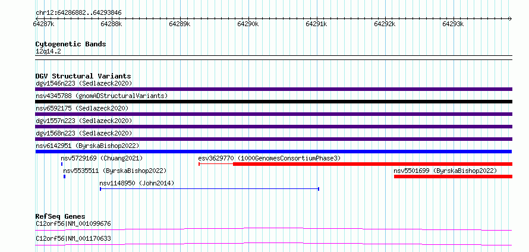Select the purple bar under nsv6592175
Screen dimensions: 529x252
[x=273, y=114]
